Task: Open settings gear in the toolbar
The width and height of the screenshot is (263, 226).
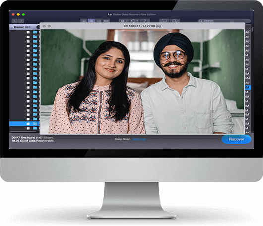Action: pyautogui.click(x=123, y=21)
